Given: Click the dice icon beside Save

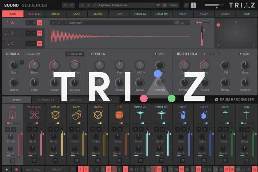Looking at the screenshot, I should point(164,5).
